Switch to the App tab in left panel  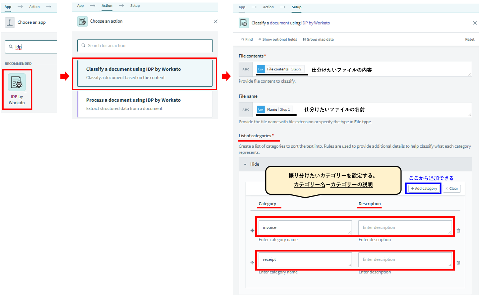click(8, 6)
